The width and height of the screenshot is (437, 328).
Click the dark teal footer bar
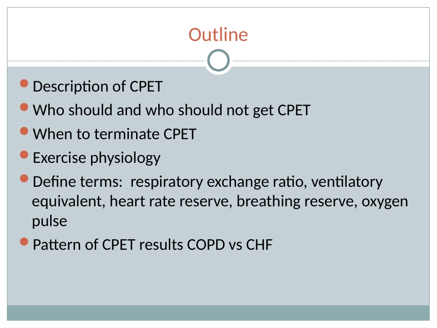coord(218,313)
